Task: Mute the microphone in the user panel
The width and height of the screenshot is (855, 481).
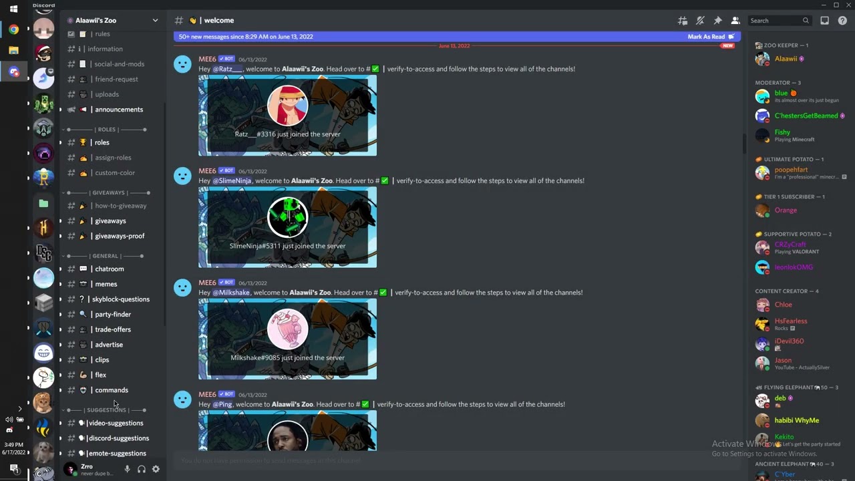Action: pos(127,470)
